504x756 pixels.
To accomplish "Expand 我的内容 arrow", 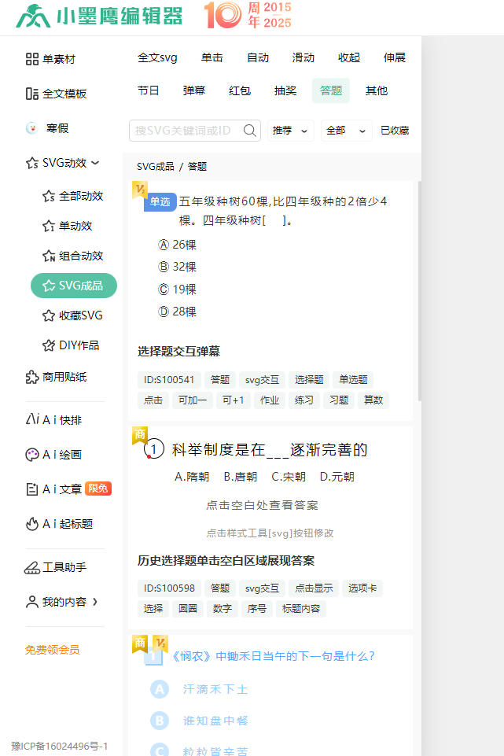I will [x=95, y=602].
